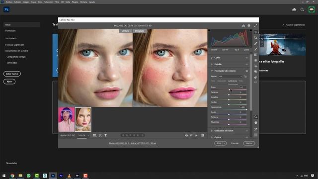Click Crear nuevo on Photoshop home
Viewport: 318px width, 179px height.
point(12,74)
